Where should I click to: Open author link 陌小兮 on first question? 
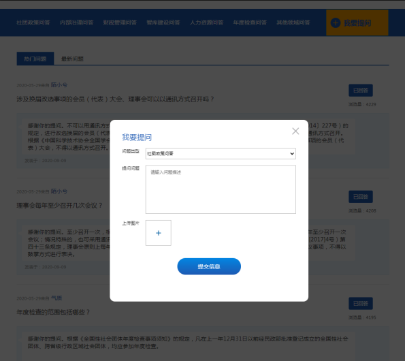coord(59,84)
